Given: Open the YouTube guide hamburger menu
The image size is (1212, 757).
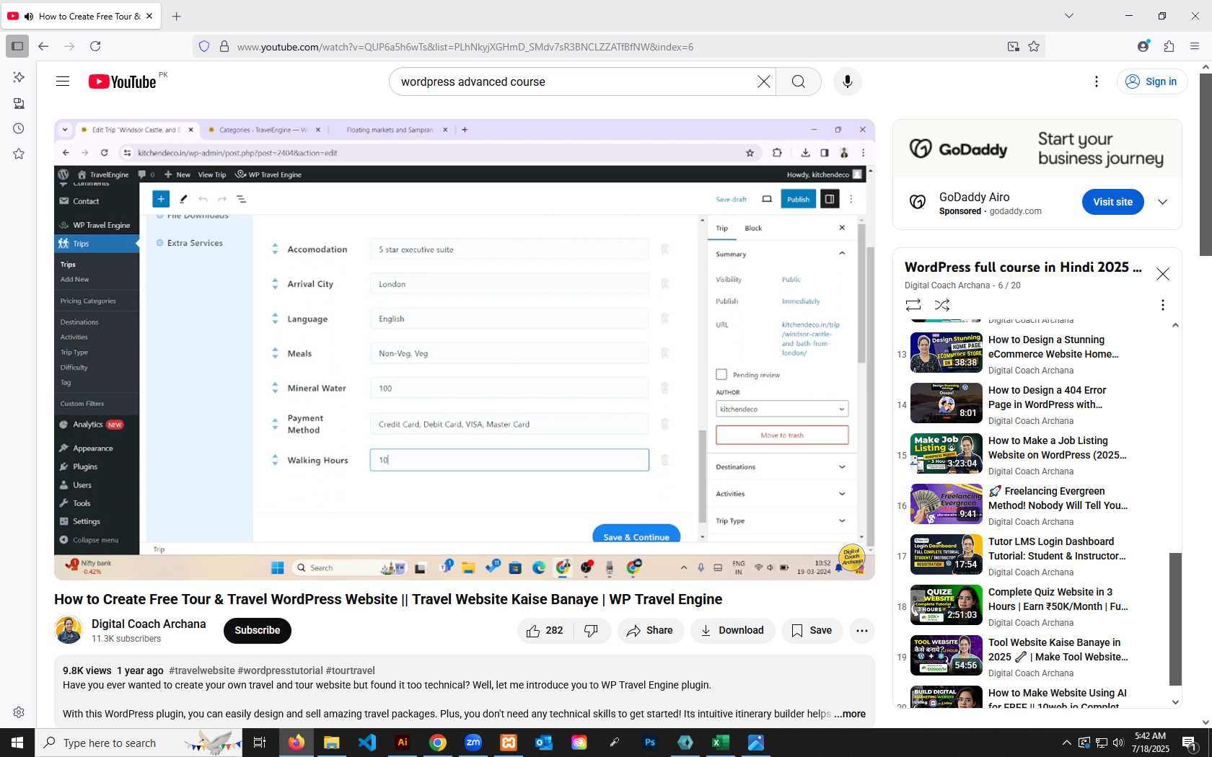Looking at the screenshot, I should point(63,81).
